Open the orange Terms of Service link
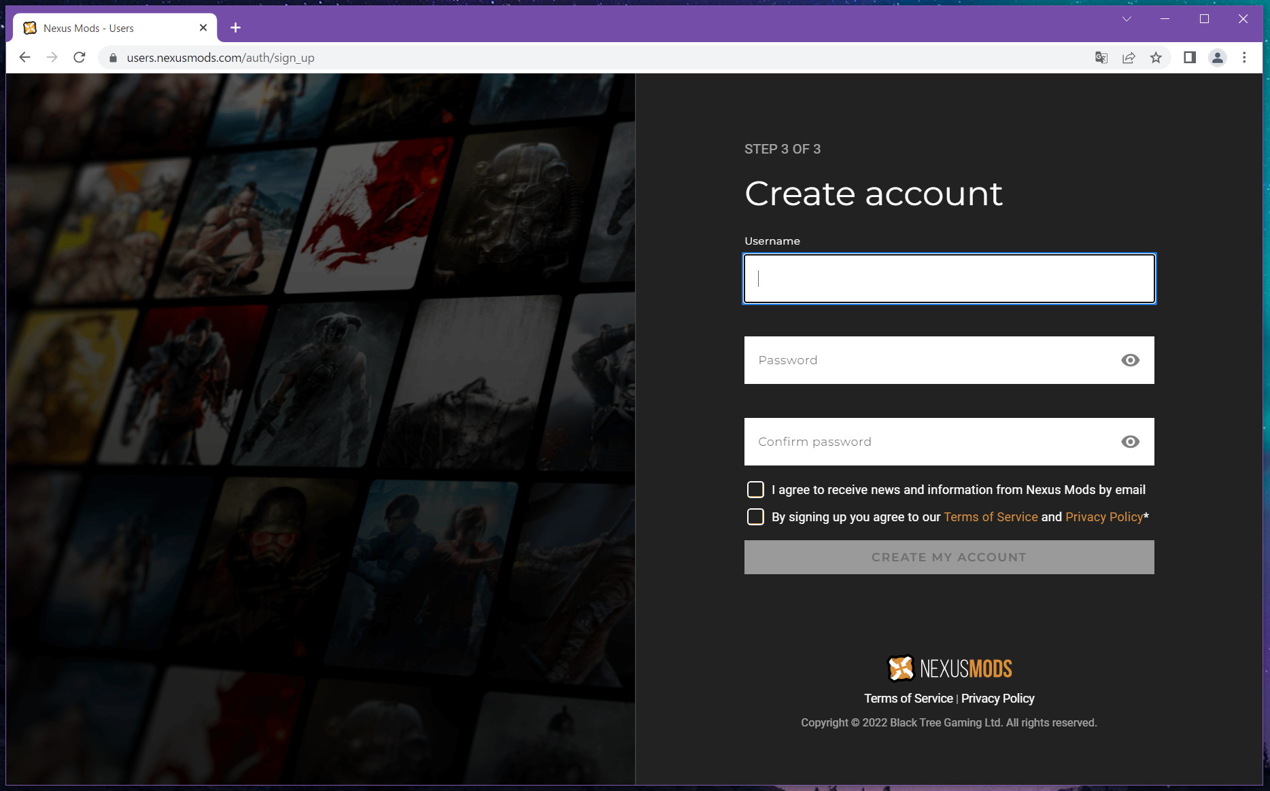The image size is (1270, 791). coord(991,517)
